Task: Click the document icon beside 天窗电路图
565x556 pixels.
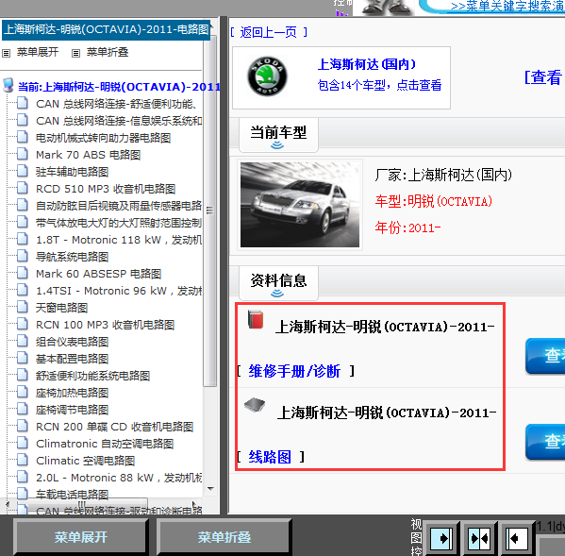Action: [x=23, y=307]
